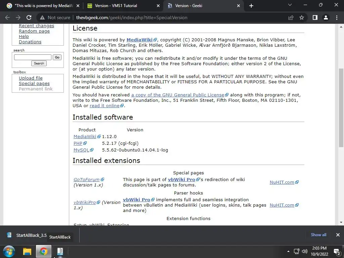Open the Recent changes link
Screen dimensions: 344x258
pyautogui.click(x=36, y=26)
